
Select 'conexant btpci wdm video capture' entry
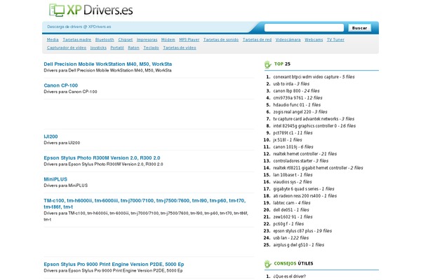(314, 77)
